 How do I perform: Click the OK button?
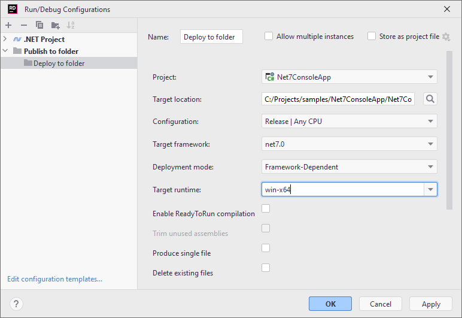330,304
